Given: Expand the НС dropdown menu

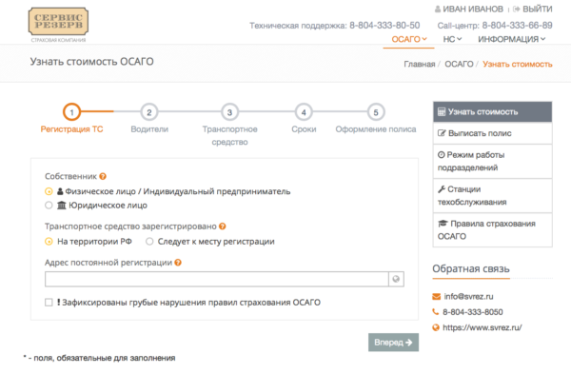Looking at the screenshot, I should (x=452, y=39).
